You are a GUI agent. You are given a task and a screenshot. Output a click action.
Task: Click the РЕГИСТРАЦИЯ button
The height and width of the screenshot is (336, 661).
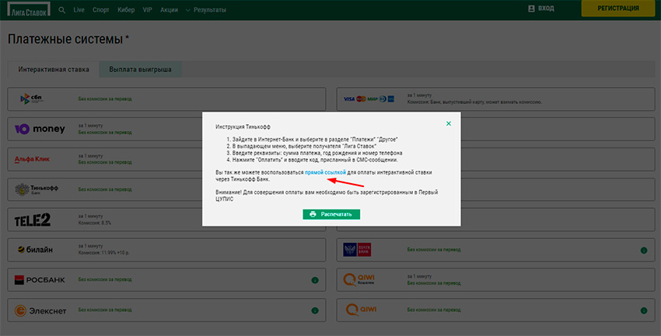[618, 9]
